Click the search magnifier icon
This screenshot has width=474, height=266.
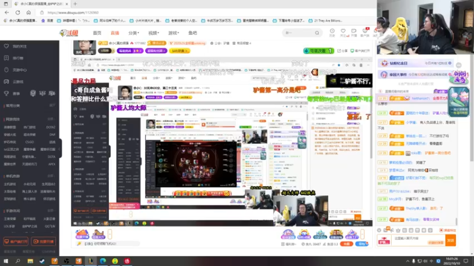(x=317, y=33)
